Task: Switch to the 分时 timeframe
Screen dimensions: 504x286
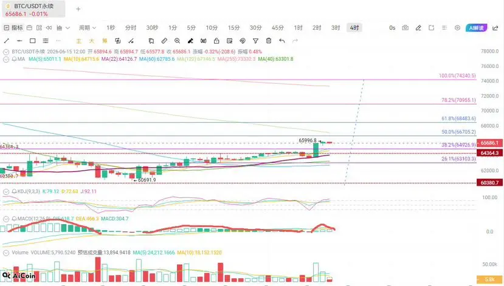Action: (131, 28)
